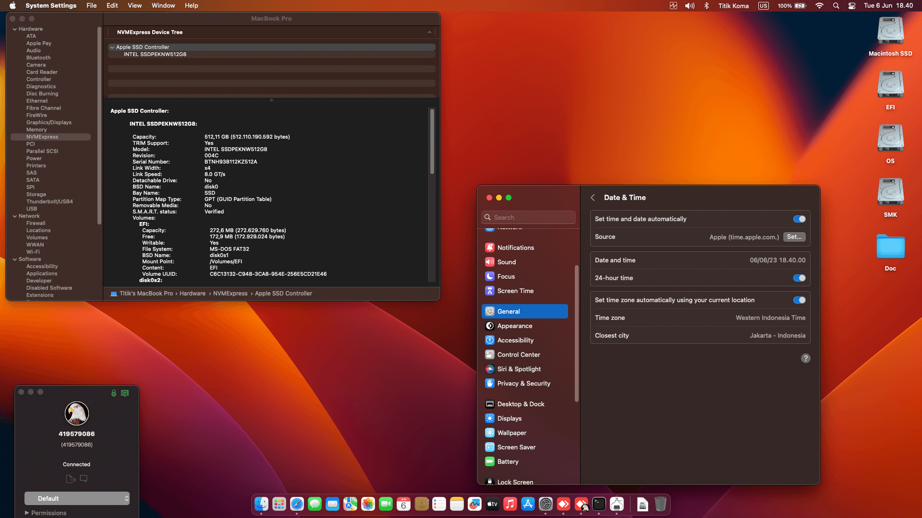Open Apple TV from the Dock
Viewport: 922px width, 518px height.
[492, 504]
